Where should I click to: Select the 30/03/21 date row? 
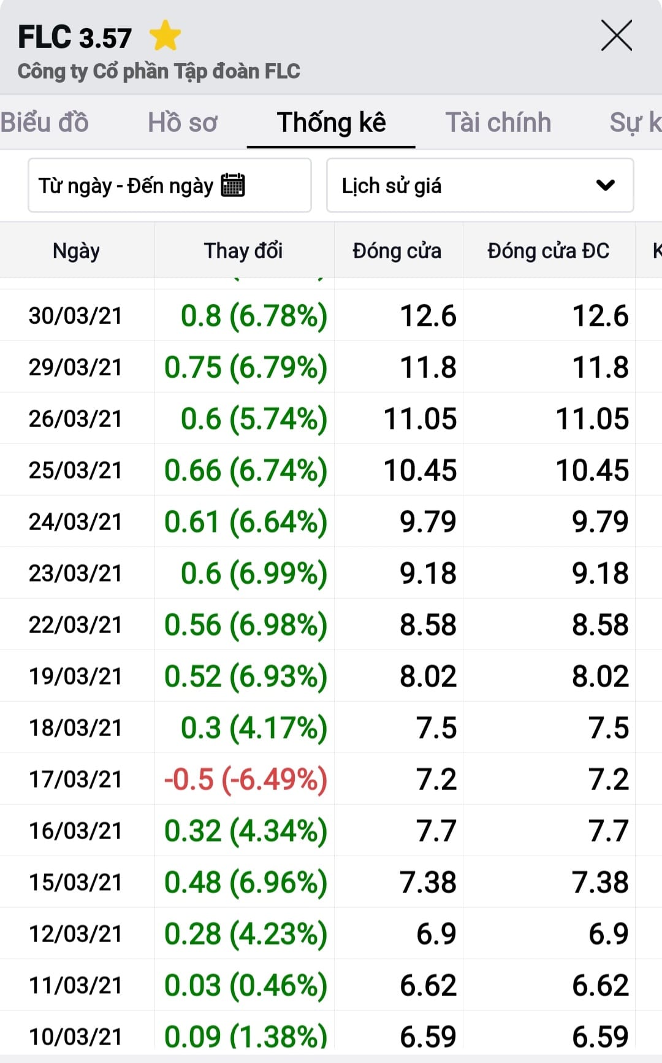[x=75, y=315]
